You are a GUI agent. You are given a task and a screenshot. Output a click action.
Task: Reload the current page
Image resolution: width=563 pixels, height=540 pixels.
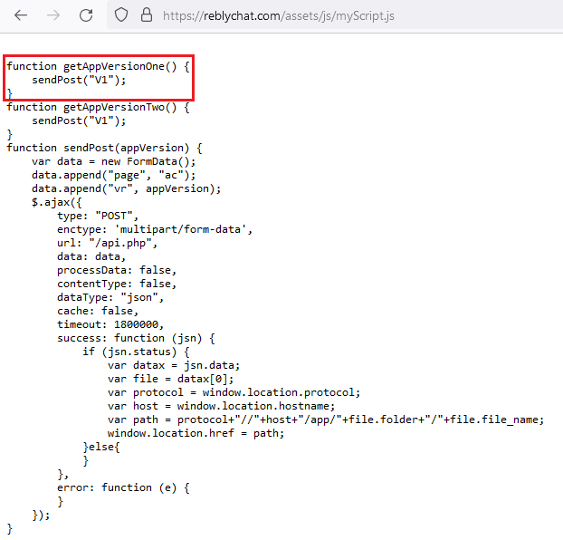point(86,15)
